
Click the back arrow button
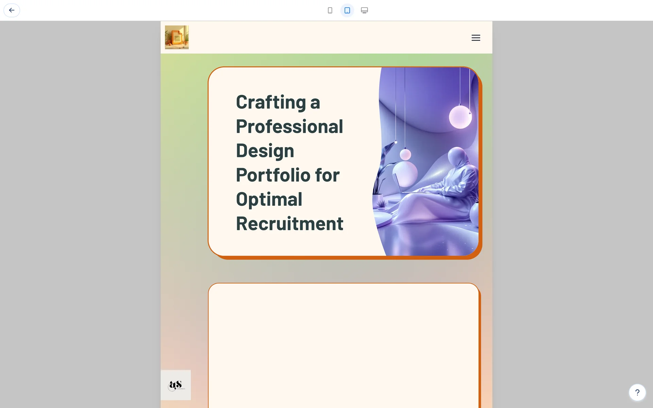[12, 10]
